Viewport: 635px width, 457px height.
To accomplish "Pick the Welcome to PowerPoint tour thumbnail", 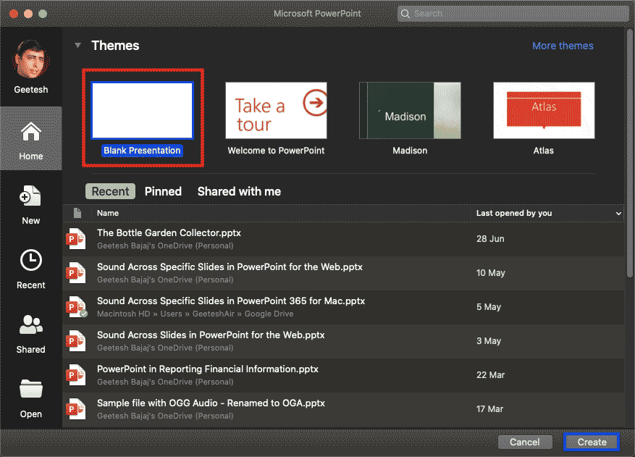I will [x=276, y=110].
